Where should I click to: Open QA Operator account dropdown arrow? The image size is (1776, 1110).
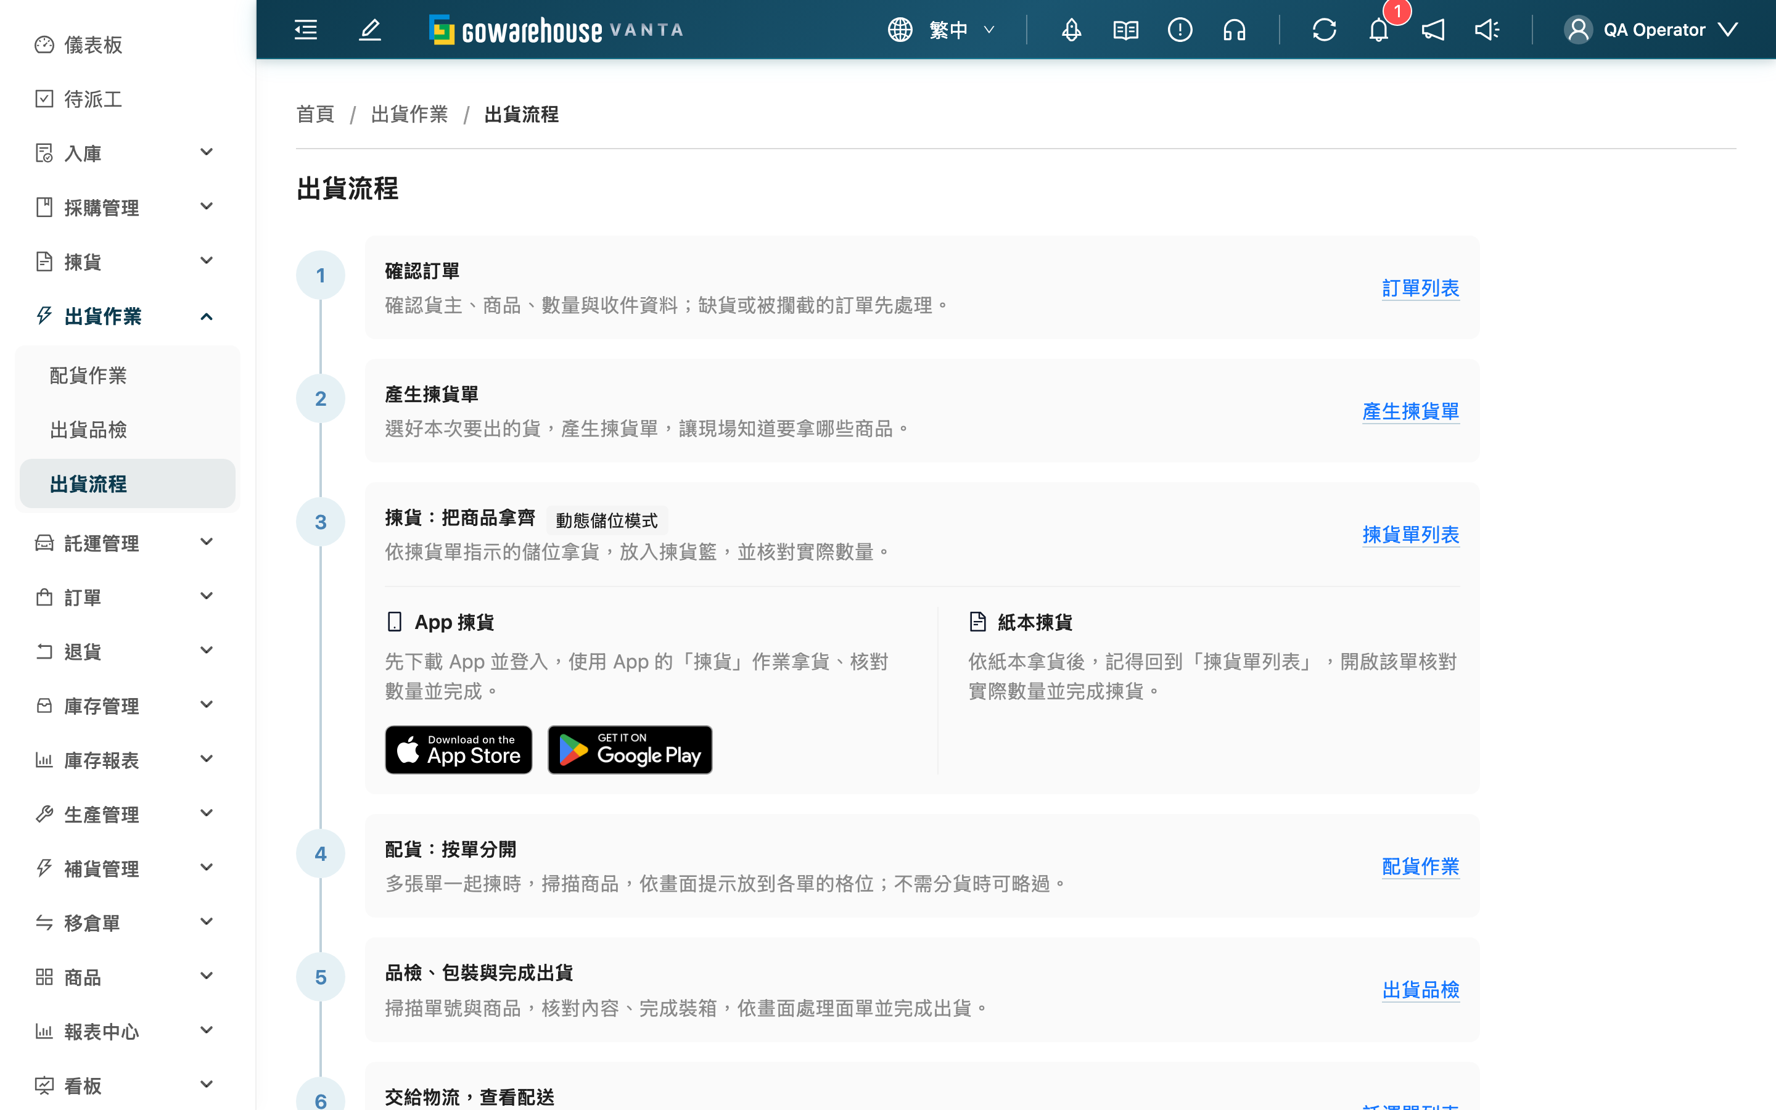tap(1729, 30)
